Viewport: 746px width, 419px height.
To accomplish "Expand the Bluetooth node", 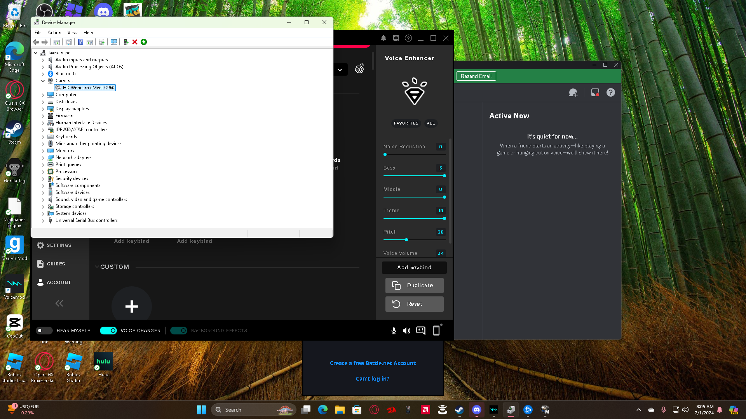I will point(43,74).
